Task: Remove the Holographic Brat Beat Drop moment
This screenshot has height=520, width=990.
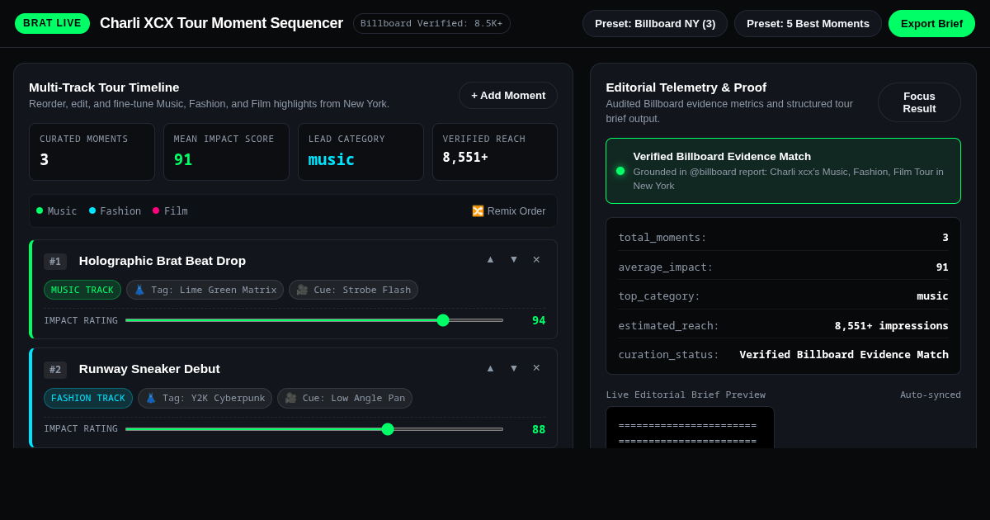Action: (536, 259)
